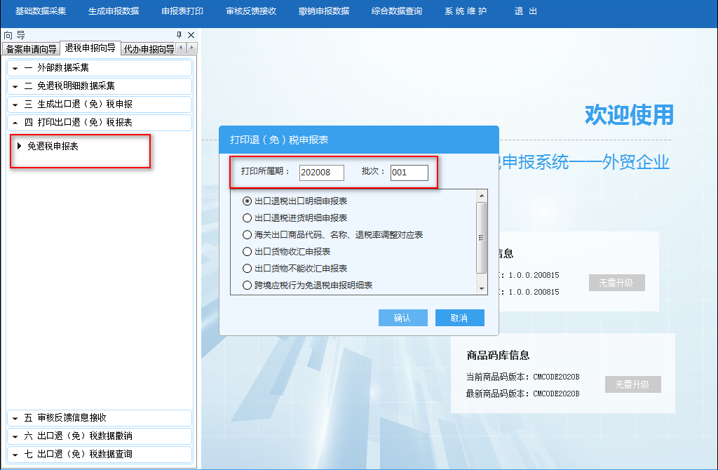This screenshot has height=470, width=718.
Task: Pin the 向导 panel using pushpin icon
Action: [179, 35]
